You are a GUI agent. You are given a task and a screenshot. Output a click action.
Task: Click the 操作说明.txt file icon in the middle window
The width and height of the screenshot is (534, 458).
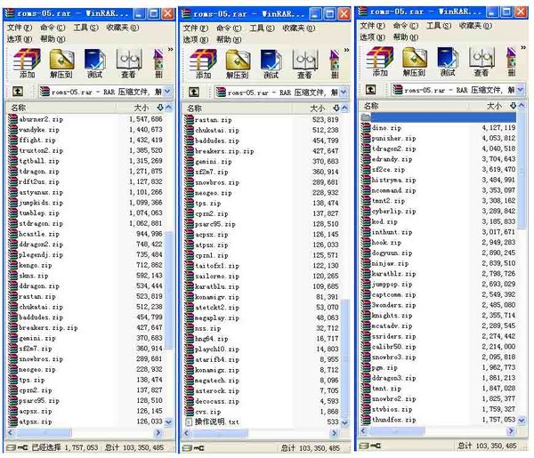[189, 422]
